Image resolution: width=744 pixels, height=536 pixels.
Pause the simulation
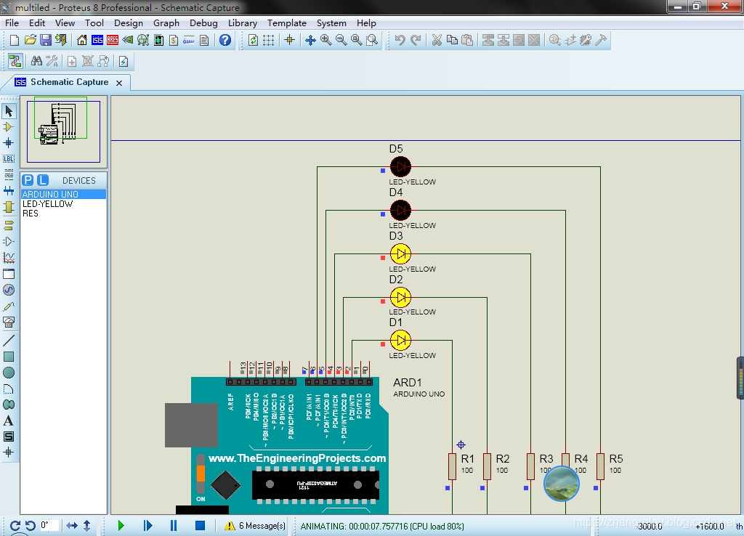click(174, 526)
